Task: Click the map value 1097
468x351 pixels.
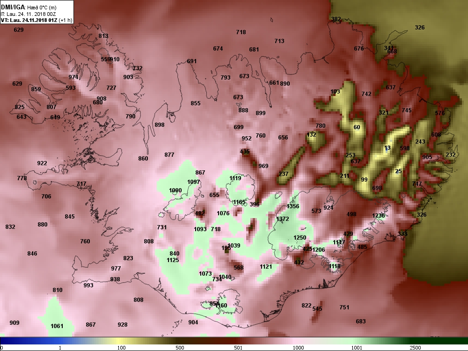Action: 193,182
